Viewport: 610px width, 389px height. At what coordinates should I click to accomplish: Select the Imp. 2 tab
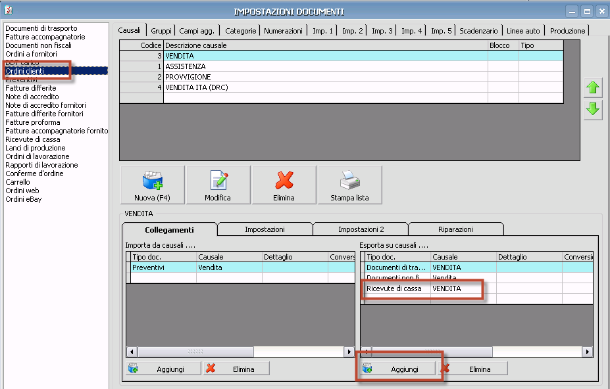click(x=353, y=31)
